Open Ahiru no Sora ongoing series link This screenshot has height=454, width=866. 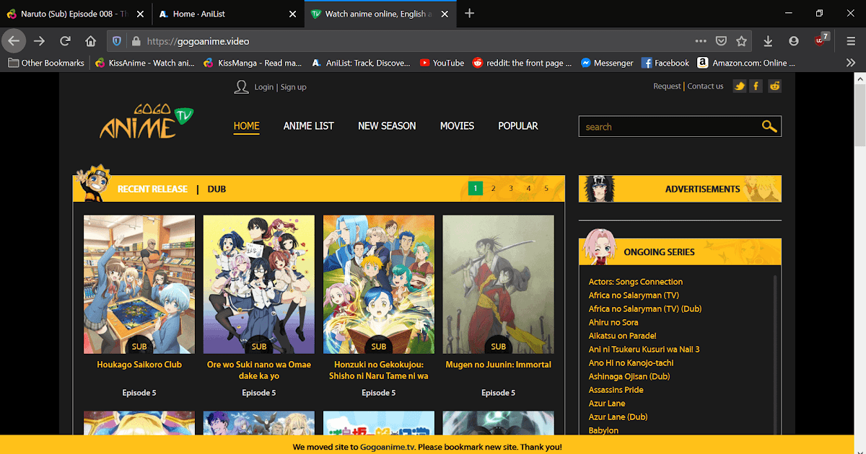pyautogui.click(x=613, y=322)
